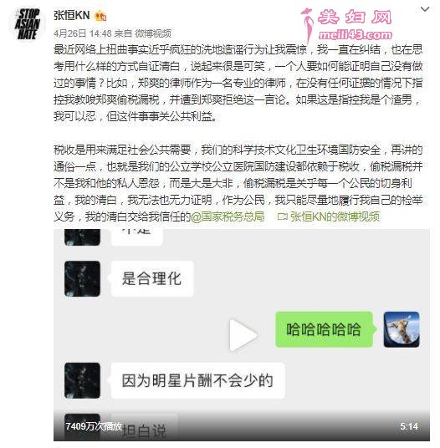Open the 张恒KN的微博视频 link
This screenshot has height=448, width=440.
335,216
